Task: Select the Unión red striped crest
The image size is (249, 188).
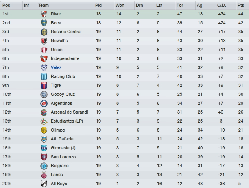Action: tap(44, 50)
